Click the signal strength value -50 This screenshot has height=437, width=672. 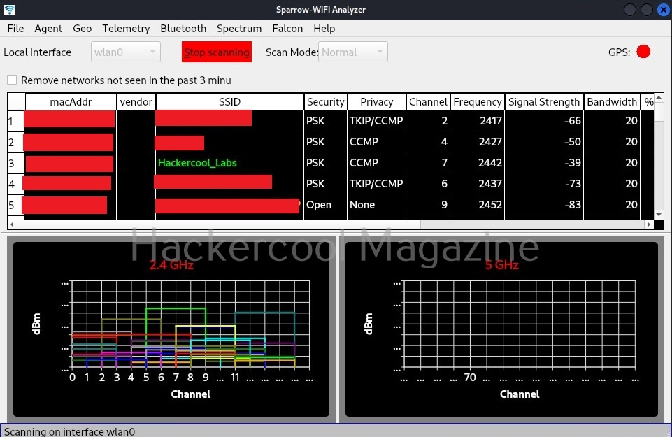click(572, 142)
